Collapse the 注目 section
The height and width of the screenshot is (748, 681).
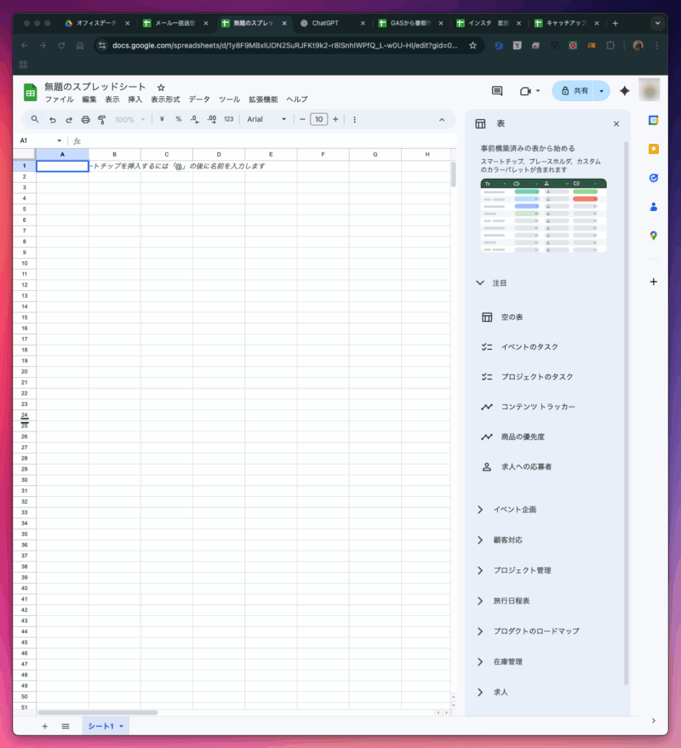click(480, 283)
